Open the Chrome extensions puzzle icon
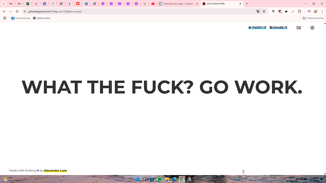The image size is (326, 183). pyautogui.click(x=299, y=12)
